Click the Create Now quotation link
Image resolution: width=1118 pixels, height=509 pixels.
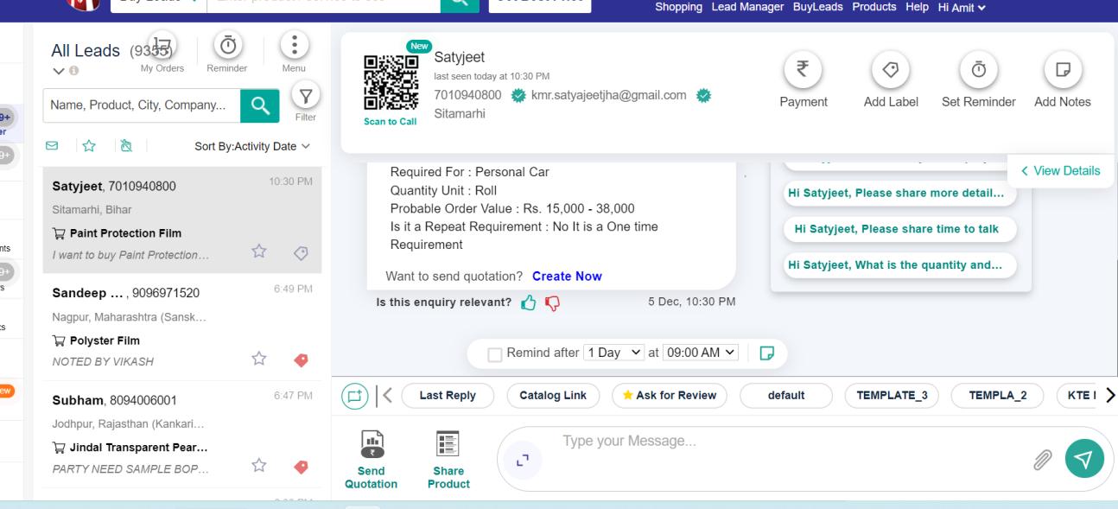click(567, 277)
